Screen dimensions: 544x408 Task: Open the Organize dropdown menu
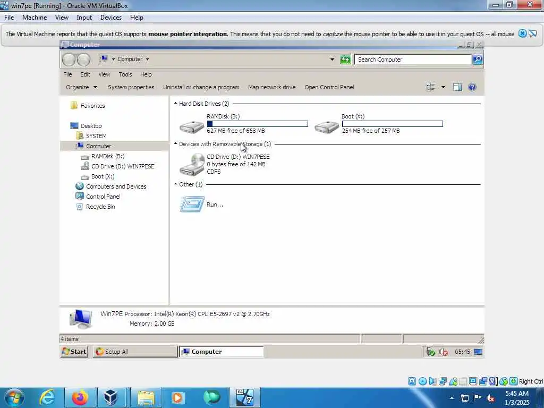[81, 87]
